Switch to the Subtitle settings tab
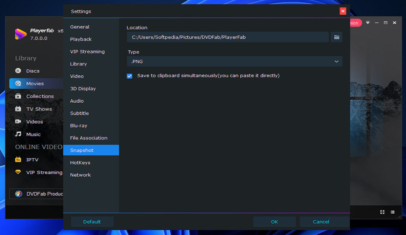Screen dimensions: 406x235 79,113
